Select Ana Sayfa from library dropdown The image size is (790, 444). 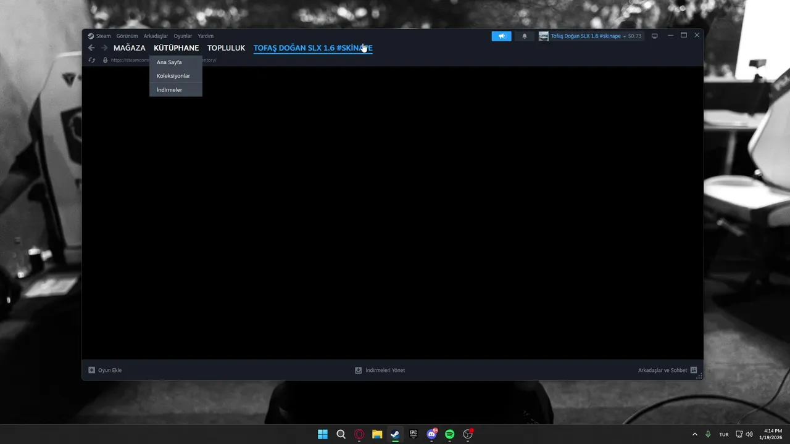tap(175, 62)
